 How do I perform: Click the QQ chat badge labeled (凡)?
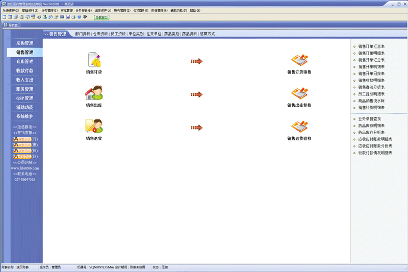tap(22, 139)
